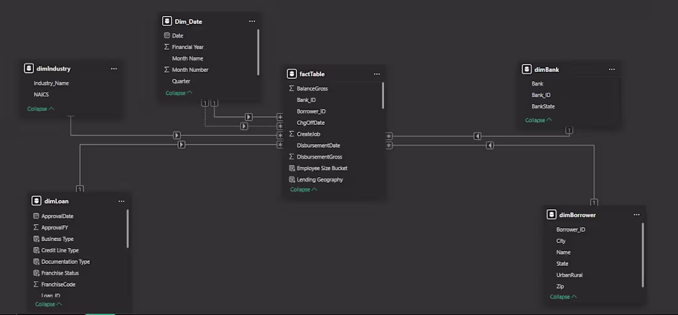Click the dimBank table database icon
The image size is (678, 315).
click(x=526, y=70)
